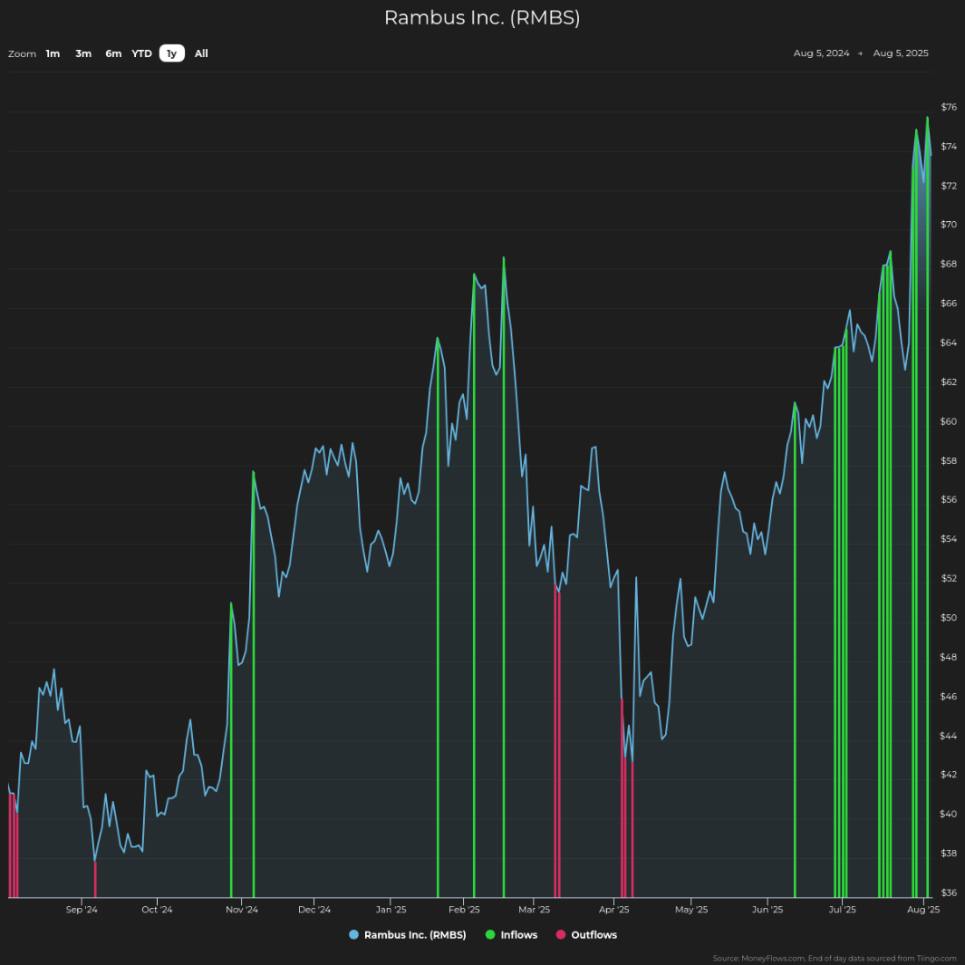Click the $44 price axis label
This screenshot has width=965, height=965.
pyautogui.click(x=949, y=736)
